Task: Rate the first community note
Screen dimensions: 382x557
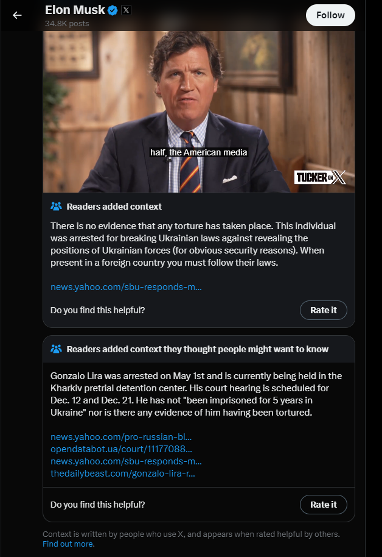Action: [323, 310]
